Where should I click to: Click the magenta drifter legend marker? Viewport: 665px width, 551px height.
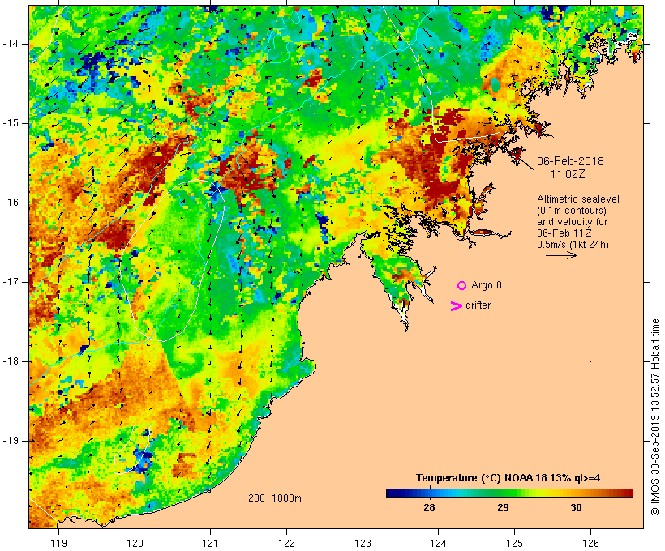456,306
